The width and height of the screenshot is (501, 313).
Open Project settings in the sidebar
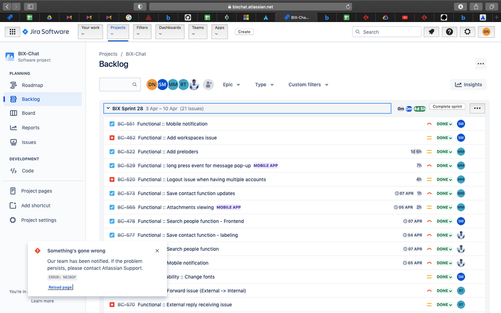point(43,220)
